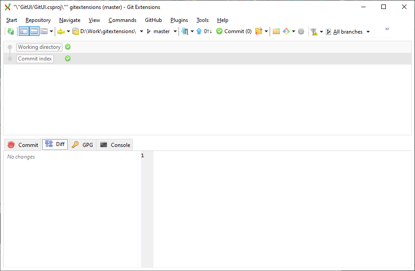
Task: Select Working directory in the graph
Action: [39, 47]
